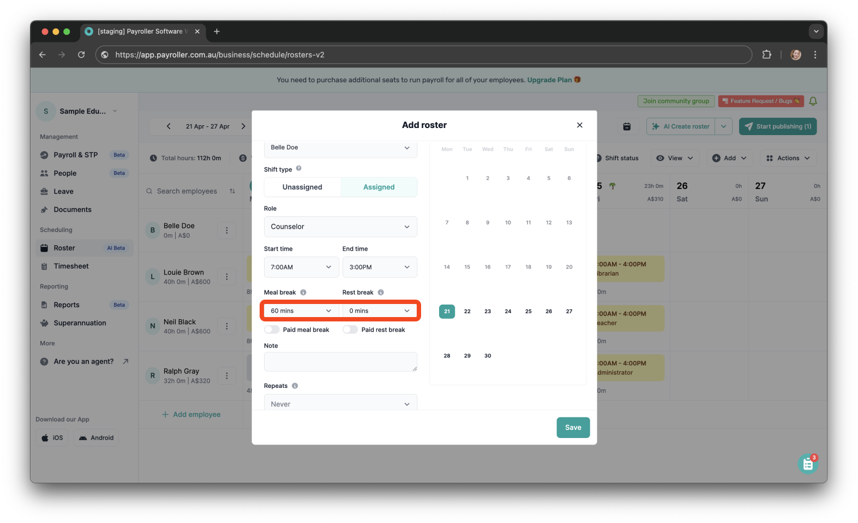Toggle the Paid rest break switch
The height and width of the screenshot is (523, 858).
click(x=350, y=330)
